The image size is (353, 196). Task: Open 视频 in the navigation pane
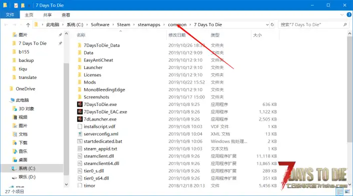(23, 117)
